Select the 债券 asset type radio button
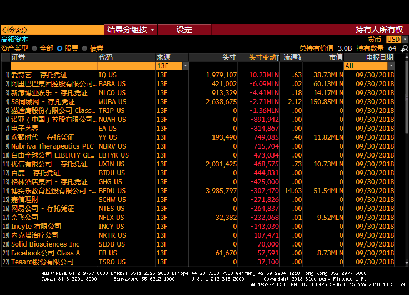409x295 pixels. pyautogui.click(x=84, y=48)
